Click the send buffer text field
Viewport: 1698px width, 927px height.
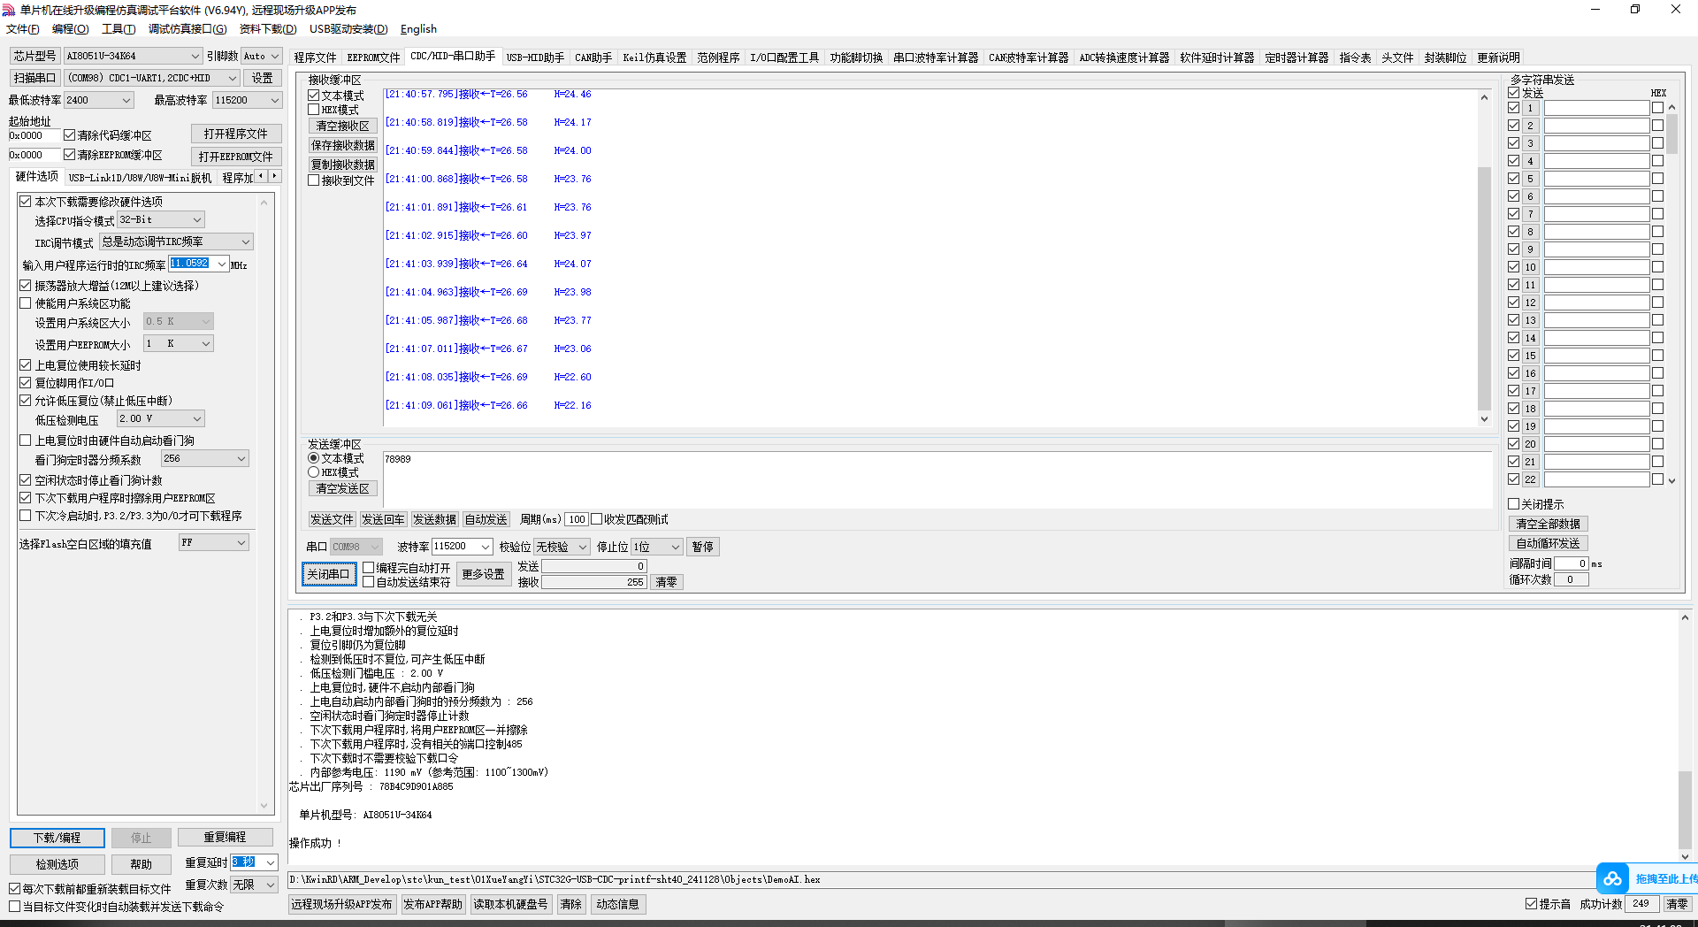pyautogui.click(x=936, y=479)
